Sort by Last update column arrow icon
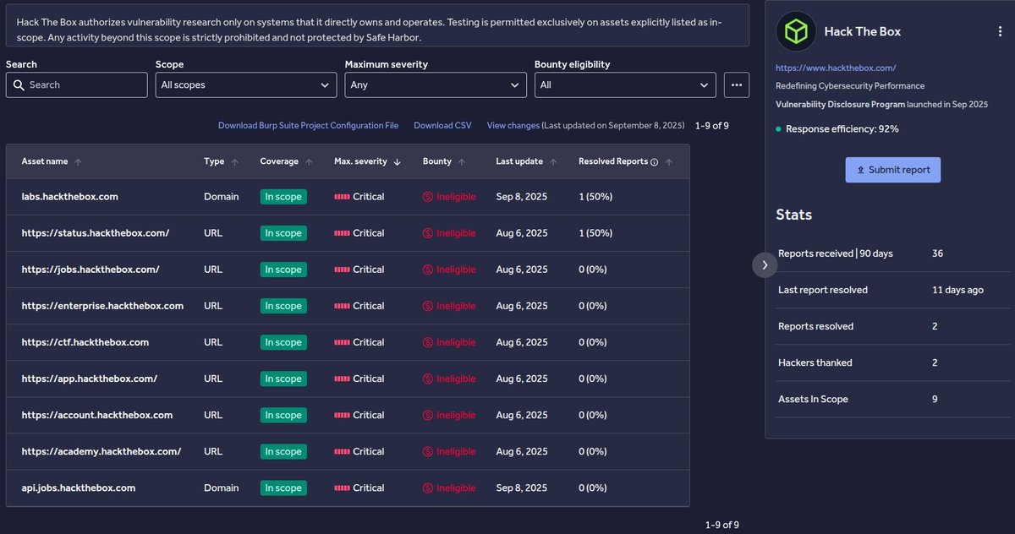Image resolution: width=1015 pixels, height=534 pixels. pyautogui.click(x=553, y=161)
